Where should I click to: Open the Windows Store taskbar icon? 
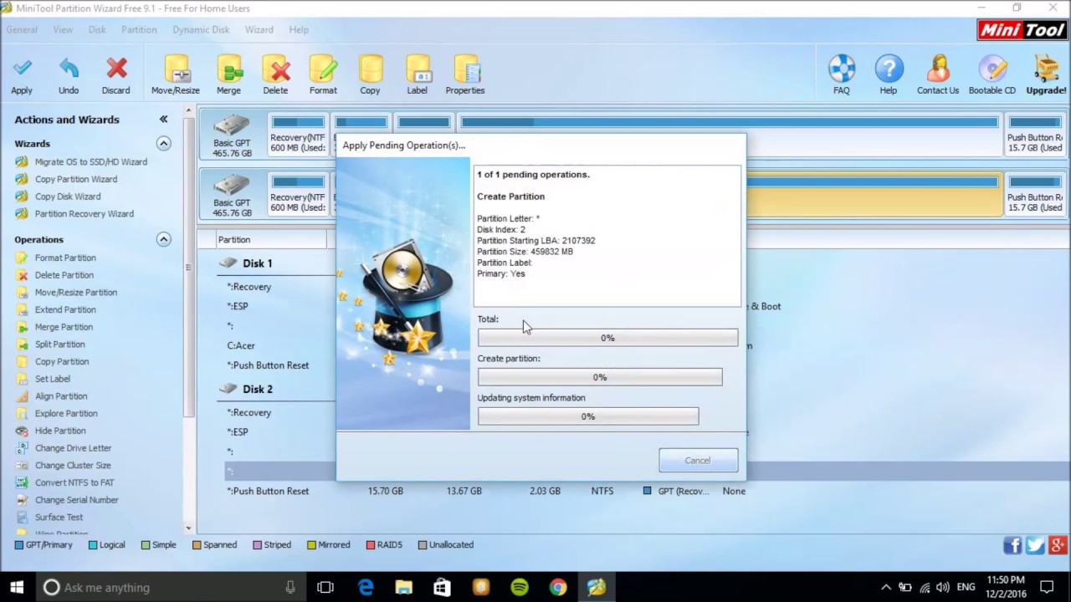[x=443, y=587]
